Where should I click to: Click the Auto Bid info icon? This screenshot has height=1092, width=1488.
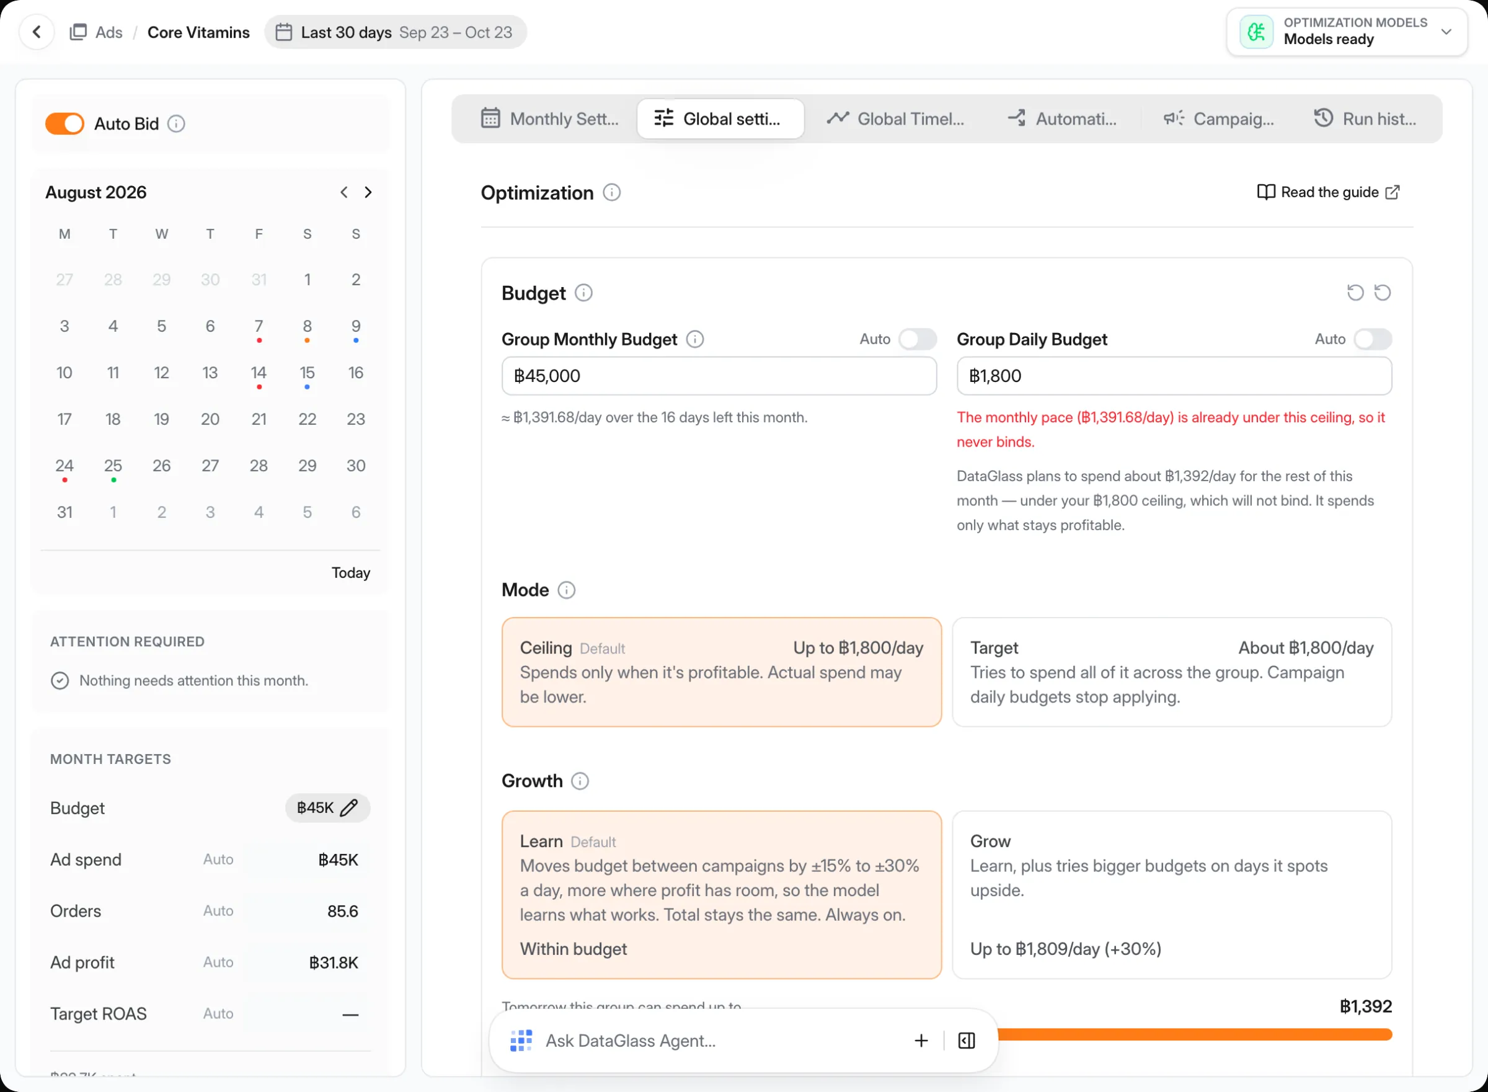177,123
